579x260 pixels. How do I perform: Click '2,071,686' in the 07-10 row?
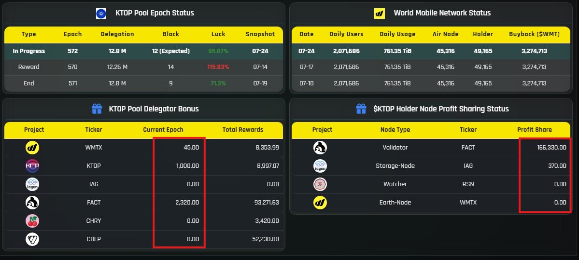[x=346, y=83]
